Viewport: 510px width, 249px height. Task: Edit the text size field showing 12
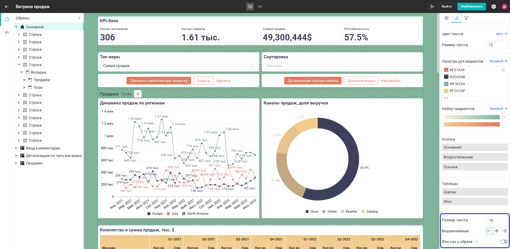496,45
